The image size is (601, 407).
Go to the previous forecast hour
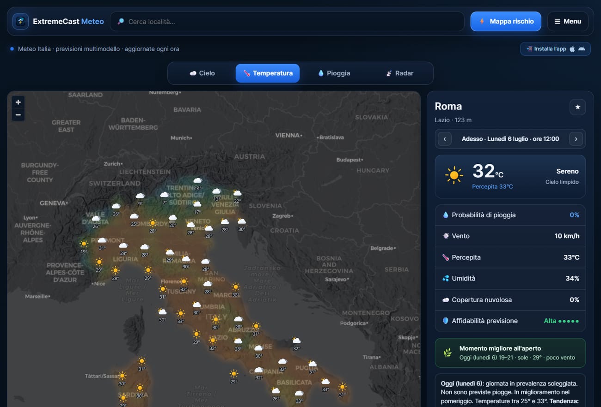click(x=445, y=139)
